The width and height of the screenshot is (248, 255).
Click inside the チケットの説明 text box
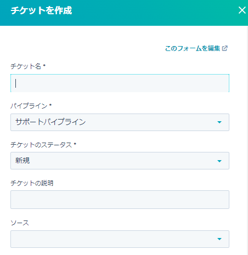click(x=120, y=200)
